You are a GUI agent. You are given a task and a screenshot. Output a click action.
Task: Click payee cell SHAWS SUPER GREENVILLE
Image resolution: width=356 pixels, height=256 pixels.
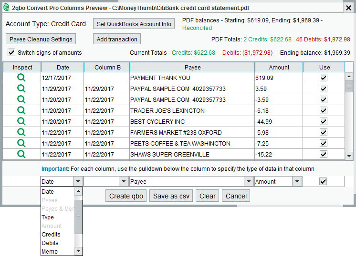192,154
